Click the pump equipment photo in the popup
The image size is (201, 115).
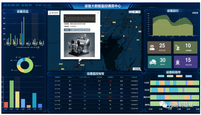(79, 45)
